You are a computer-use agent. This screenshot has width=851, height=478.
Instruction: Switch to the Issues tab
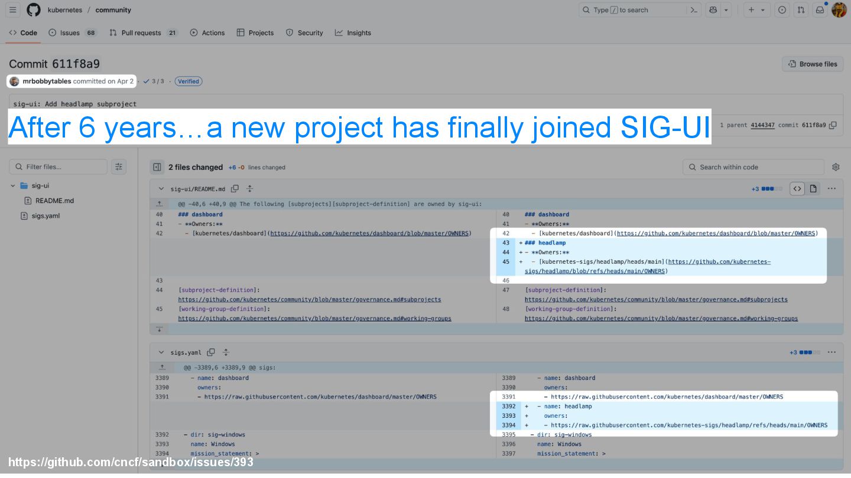(72, 33)
